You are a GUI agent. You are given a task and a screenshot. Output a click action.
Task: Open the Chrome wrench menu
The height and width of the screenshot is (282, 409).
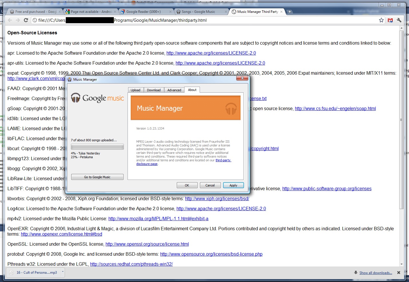pyautogui.click(x=399, y=20)
